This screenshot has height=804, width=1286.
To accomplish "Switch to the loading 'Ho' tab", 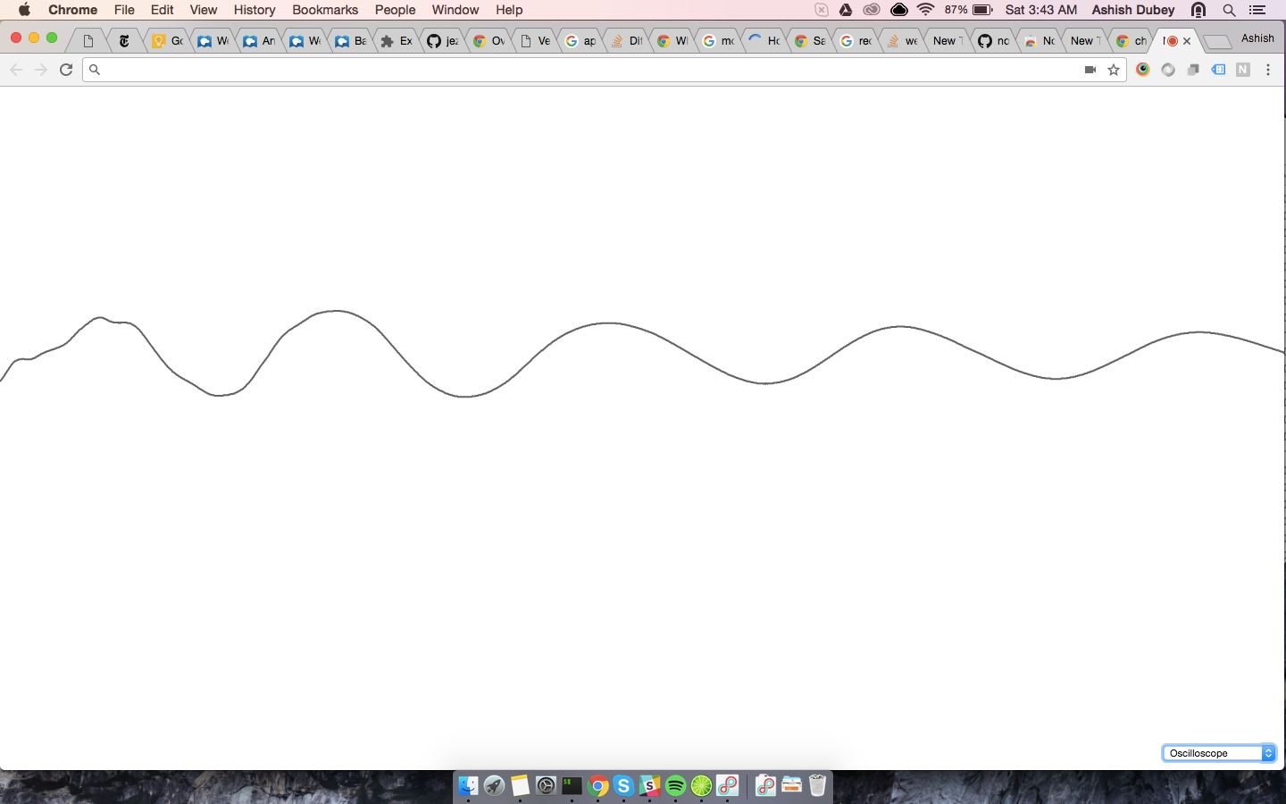I will [x=764, y=41].
